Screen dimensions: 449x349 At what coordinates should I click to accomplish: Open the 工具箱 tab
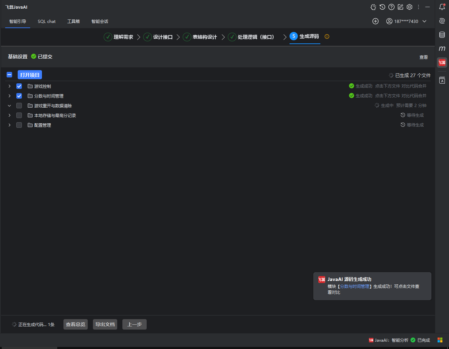[x=74, y=22]
